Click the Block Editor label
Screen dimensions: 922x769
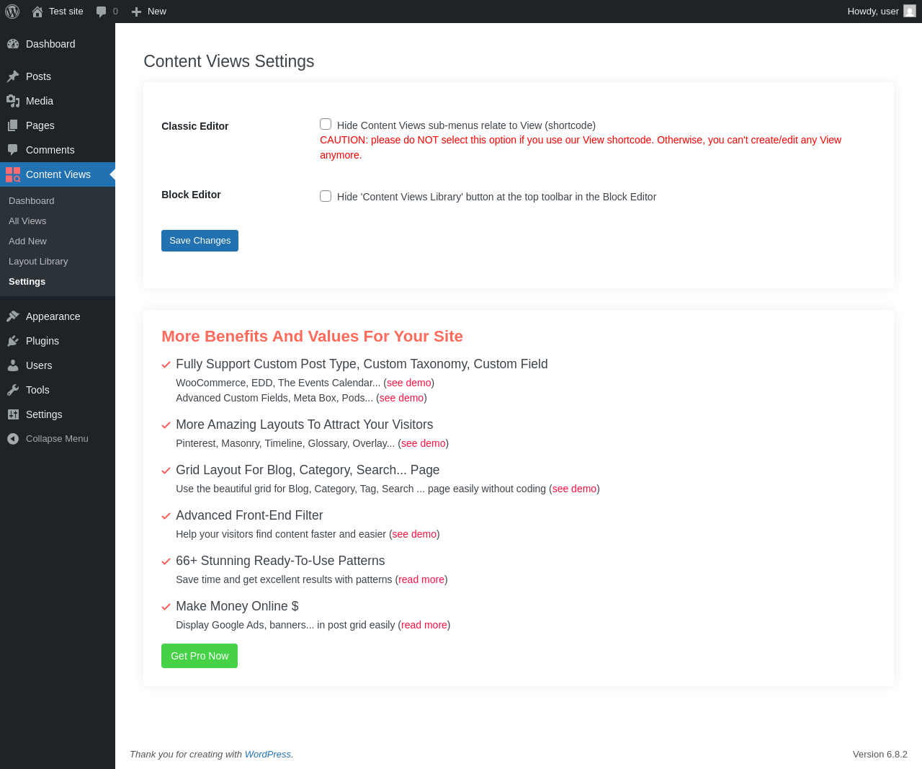click(191, 195)
